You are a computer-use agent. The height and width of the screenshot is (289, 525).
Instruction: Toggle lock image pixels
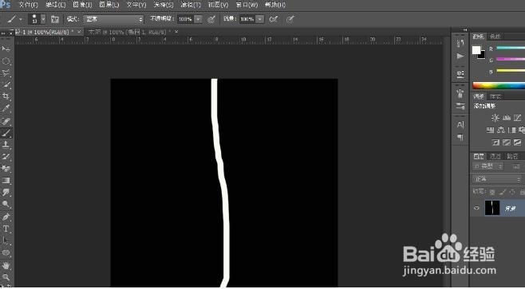point(502,192)
